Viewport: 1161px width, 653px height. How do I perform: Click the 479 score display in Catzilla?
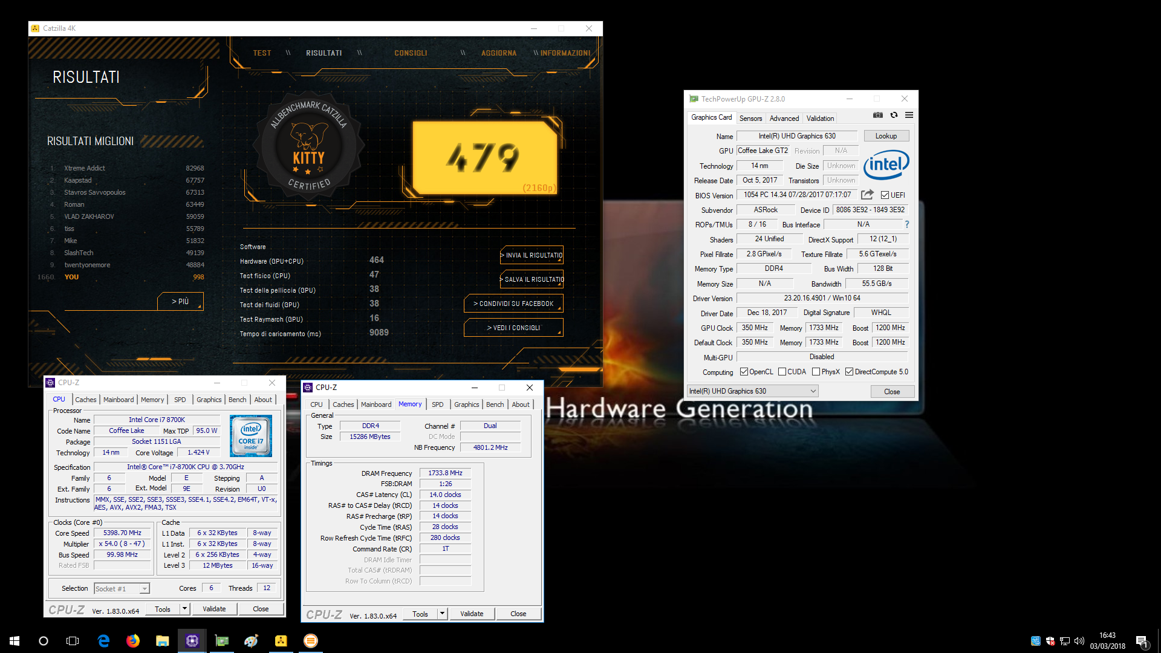tap(485, 158)
